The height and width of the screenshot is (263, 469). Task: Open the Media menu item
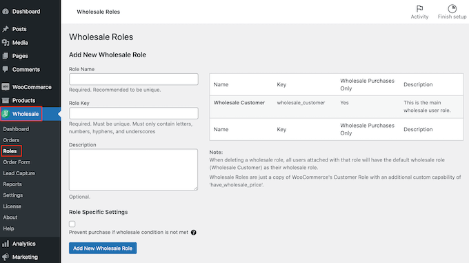(20, 43)
